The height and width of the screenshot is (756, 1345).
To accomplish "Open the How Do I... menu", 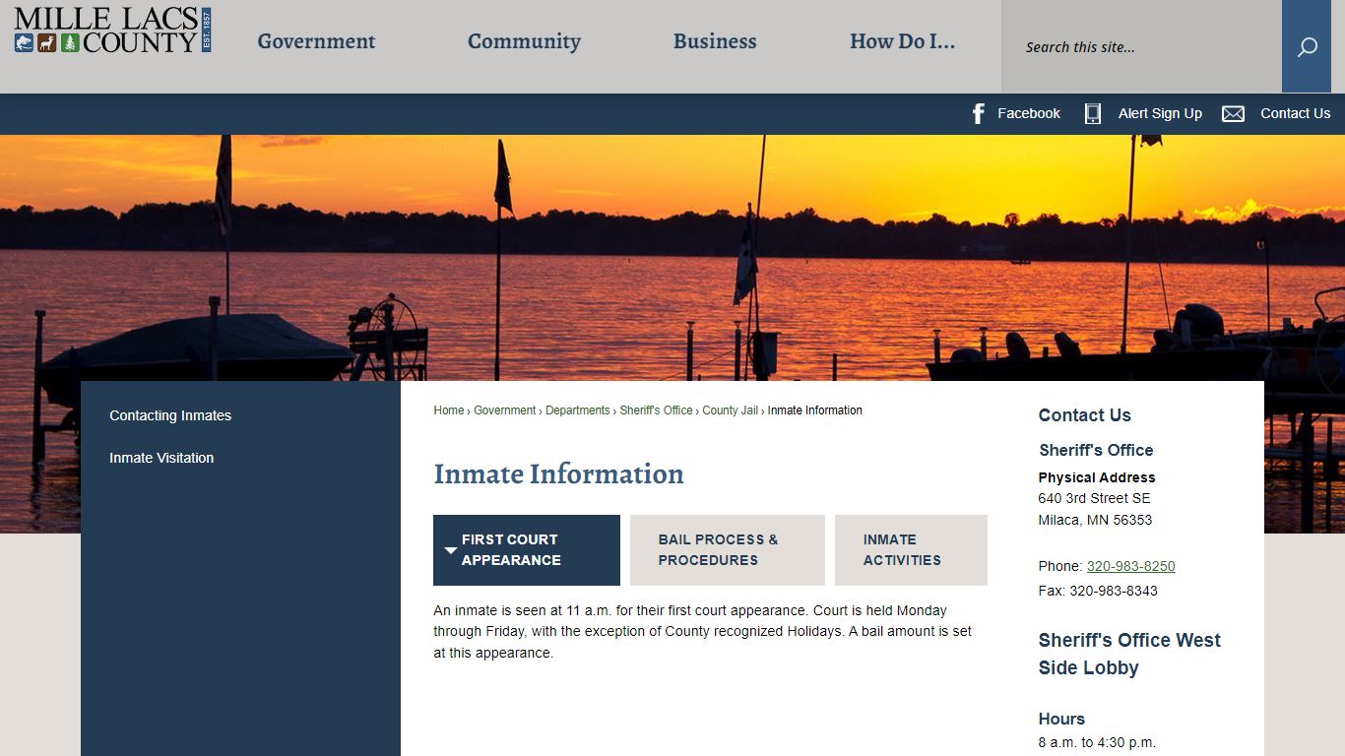I will (902, 41).
